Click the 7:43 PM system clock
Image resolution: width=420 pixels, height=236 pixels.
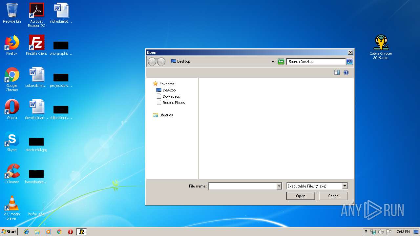(403, 232)
